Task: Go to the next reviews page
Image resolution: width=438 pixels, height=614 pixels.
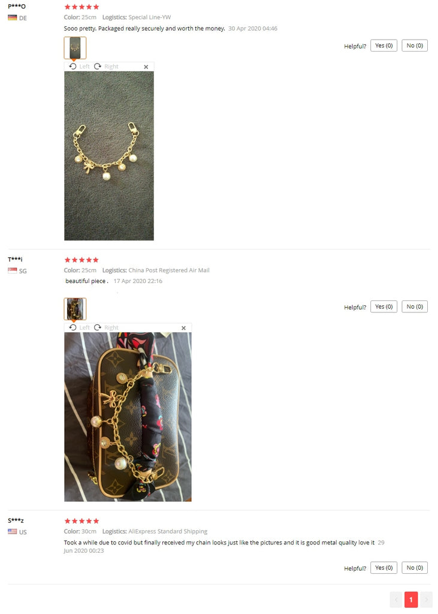Action: (426, 600)
